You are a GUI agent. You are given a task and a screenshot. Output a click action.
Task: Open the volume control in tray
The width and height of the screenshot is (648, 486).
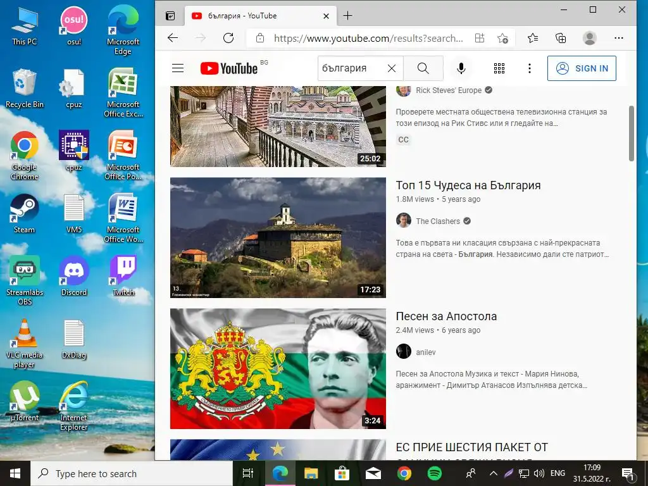click(539, 473)
